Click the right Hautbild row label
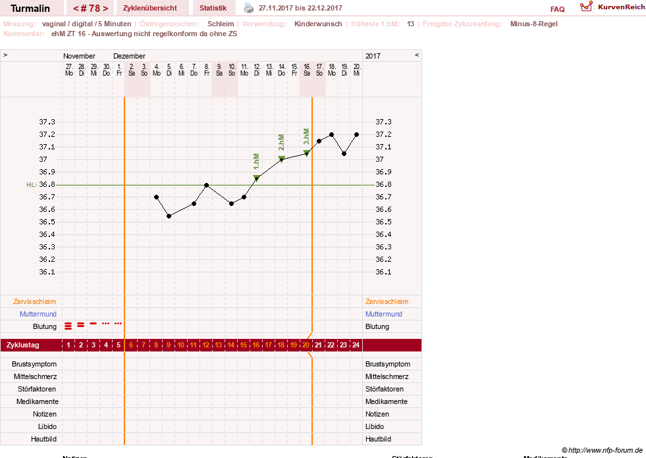 pyautogui.click(x=378, y=439)
